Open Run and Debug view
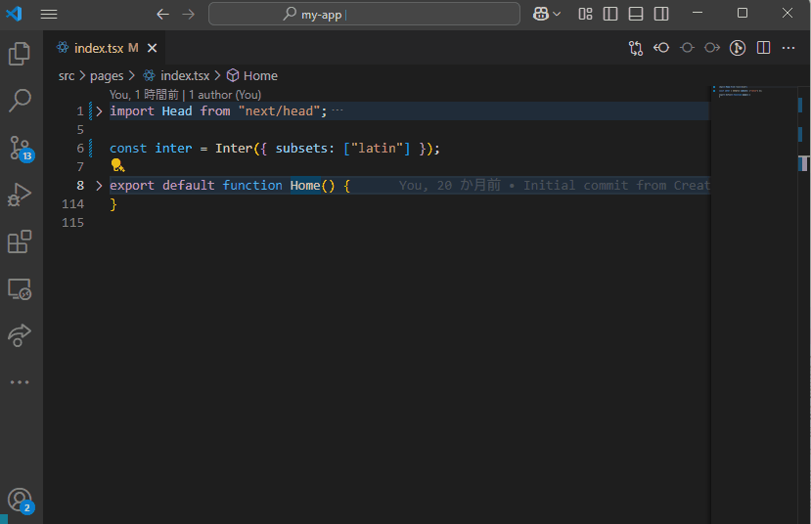Viewport: 811px width, 524px height. [20, 195]
